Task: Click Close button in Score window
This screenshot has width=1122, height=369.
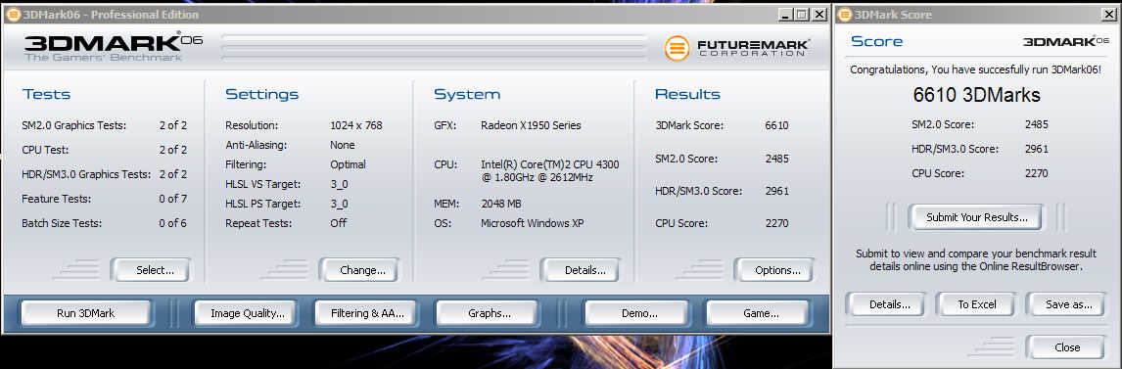Action: pos(1067,347)
